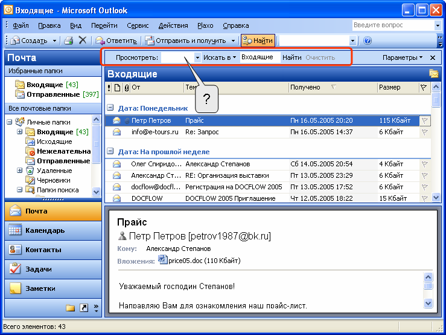Viewport: 446px width, 335px height.
Task: Open the Вид menu
Action: point(75,25)
